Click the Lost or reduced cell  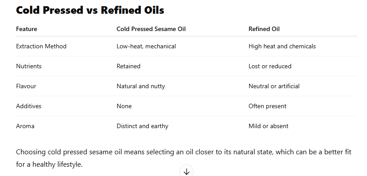coord(270,66)
